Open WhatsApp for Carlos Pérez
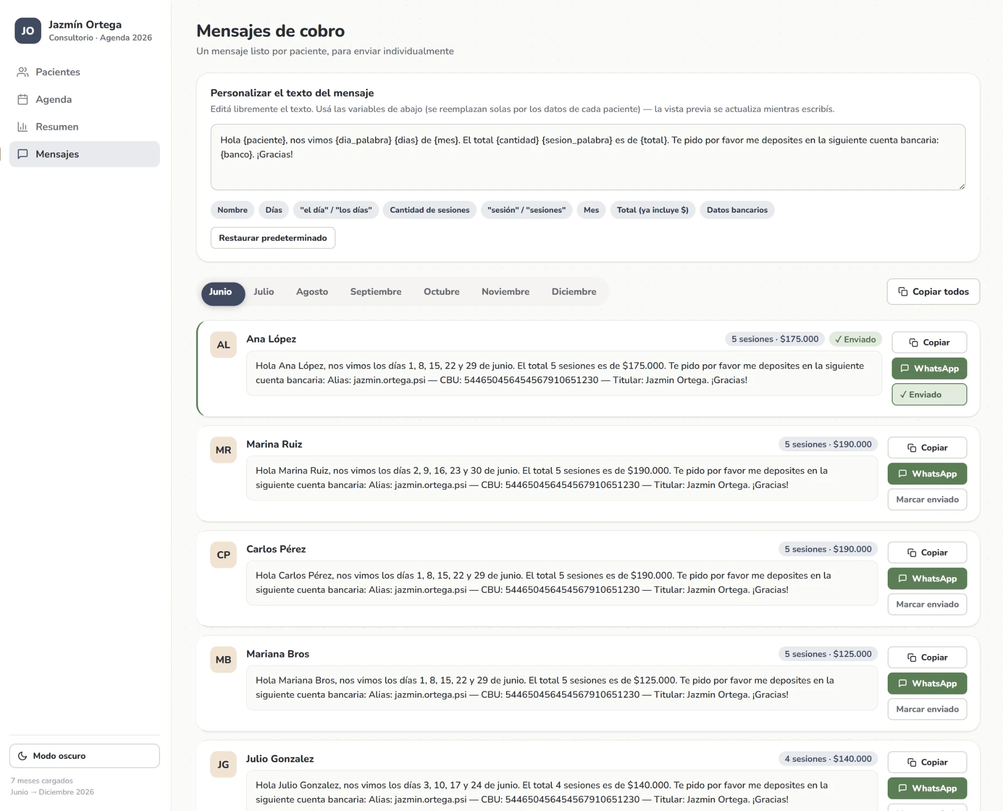 pyautogui.click(x=927, y=579)
